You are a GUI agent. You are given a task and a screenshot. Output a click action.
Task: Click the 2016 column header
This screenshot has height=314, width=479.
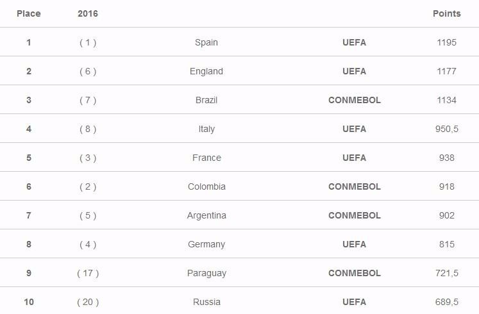point(88,13)
